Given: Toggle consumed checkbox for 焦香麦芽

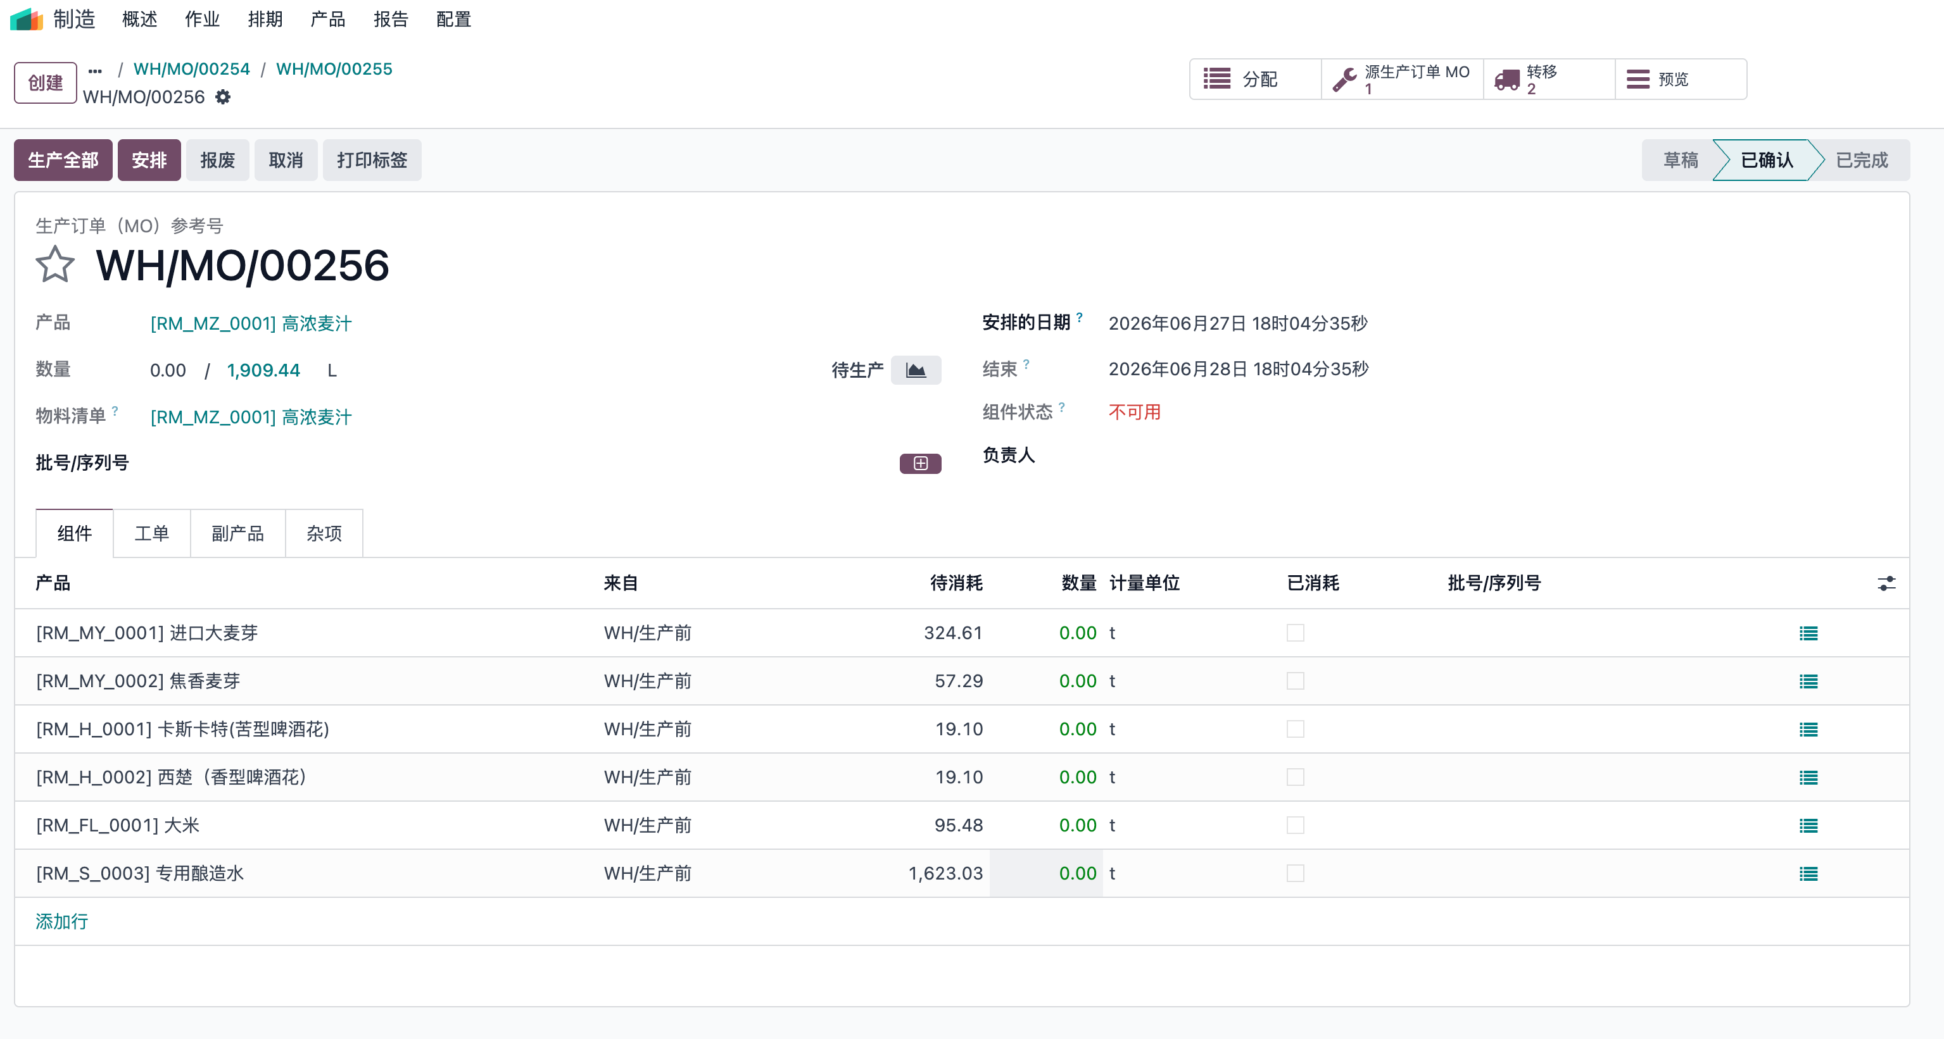Looking at the screenshot, I should pyautogui.click(x=1295, y=681).
